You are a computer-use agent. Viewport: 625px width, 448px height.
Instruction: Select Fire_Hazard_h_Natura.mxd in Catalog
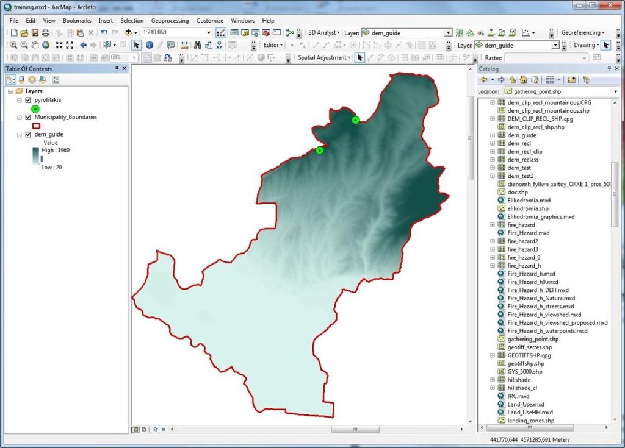pos(541,298)
